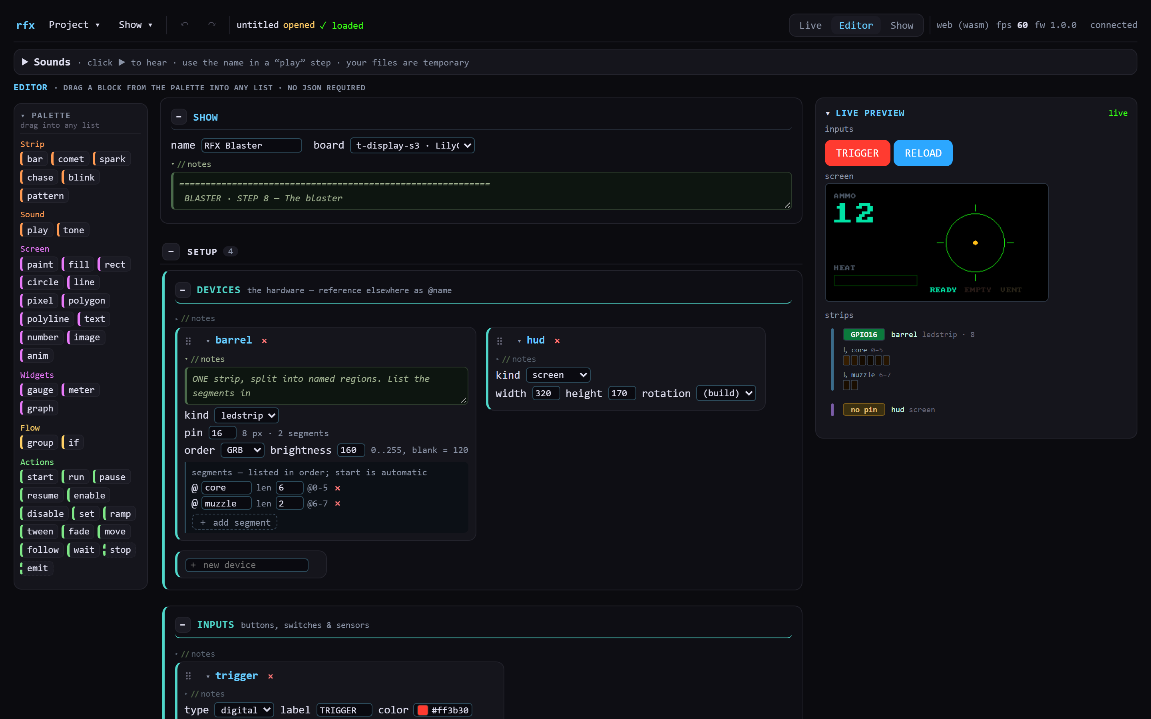The height and width of the screenshot is (719, 1151).
Task: Click the trigger color swatch #ff3b30
Action: pyautogui.click(x=422, y=710)
